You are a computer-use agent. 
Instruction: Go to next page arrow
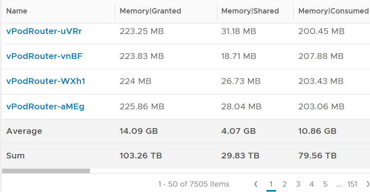(368, 184)
